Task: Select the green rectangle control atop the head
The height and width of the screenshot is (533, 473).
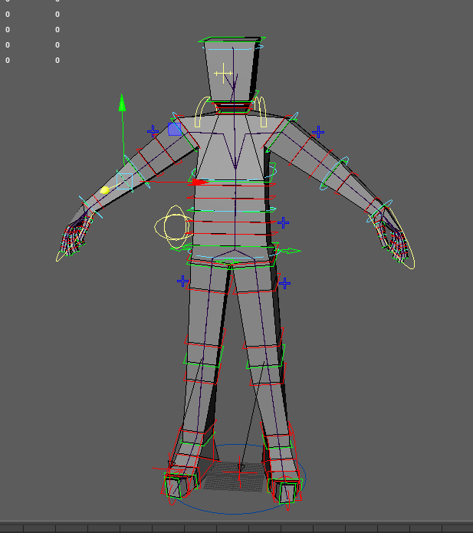Action: (x=233, y=40)
